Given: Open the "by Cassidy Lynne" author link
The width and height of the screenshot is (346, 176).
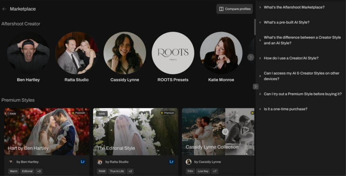Looking at the screenshot, I should point(207,162).
